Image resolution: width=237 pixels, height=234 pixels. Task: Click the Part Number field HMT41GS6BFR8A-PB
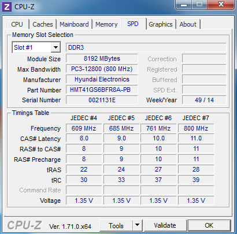click(102, 90)
